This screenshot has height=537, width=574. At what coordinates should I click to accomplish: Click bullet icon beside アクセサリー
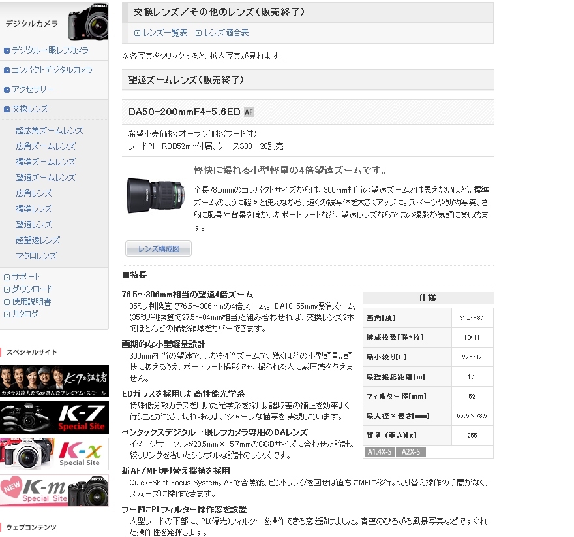click(x=7, y=89)
